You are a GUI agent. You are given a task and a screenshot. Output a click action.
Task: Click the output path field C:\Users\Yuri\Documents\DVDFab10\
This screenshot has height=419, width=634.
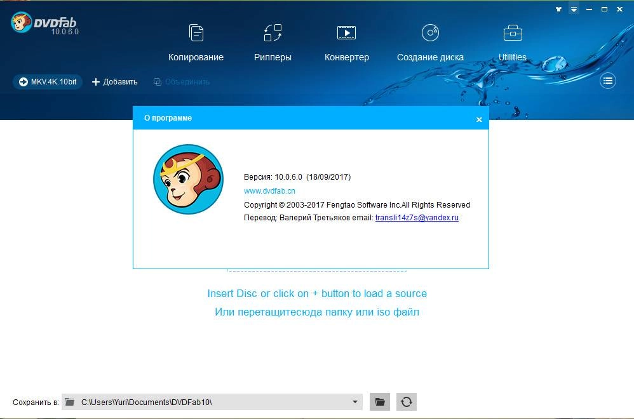click(x=212, y=402)
